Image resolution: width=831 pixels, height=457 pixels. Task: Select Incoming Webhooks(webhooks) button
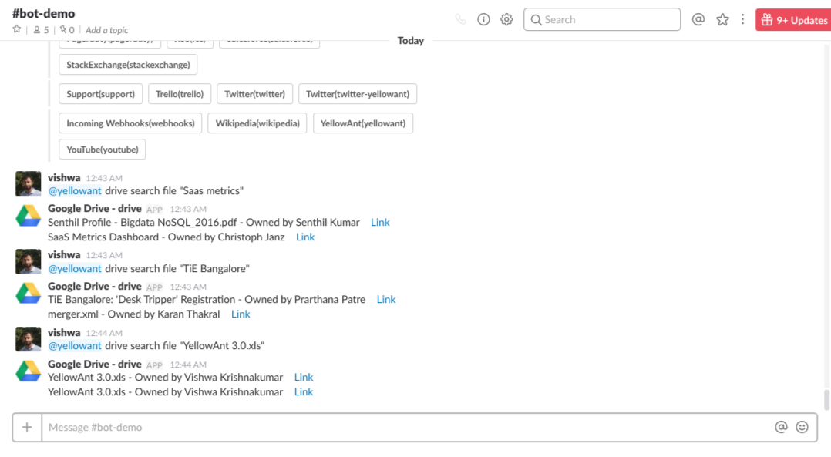click(x=130, y=123)
